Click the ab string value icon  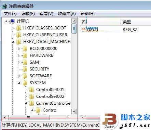(83, 29)
